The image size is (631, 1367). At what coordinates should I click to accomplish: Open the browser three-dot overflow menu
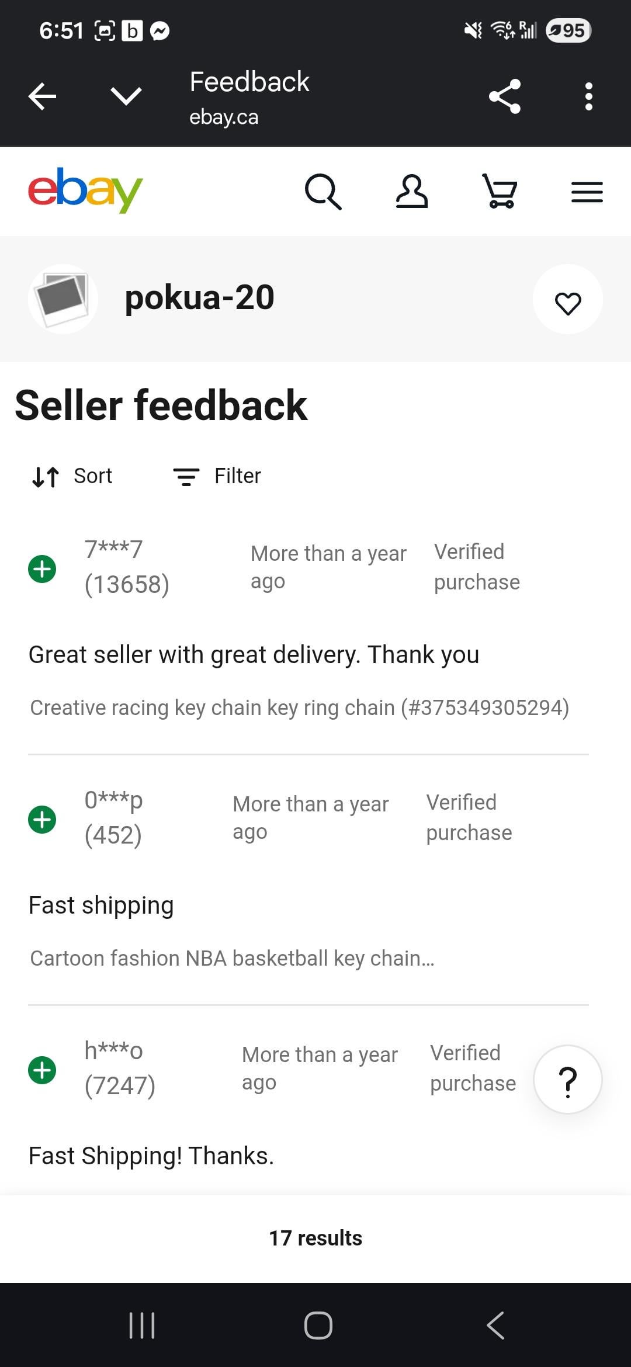point(588,96)
